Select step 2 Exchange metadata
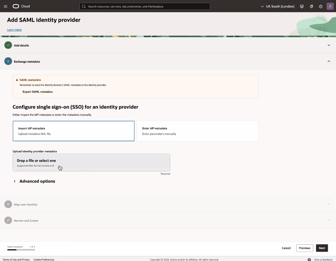The height and width of the screenshot is (261, 336). pos(27,61)
